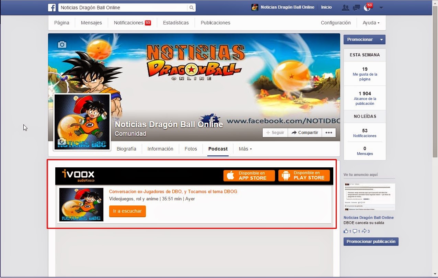Screen dimensions: 438x278
Task: Open the page profile picture
Action: (82, 122)
